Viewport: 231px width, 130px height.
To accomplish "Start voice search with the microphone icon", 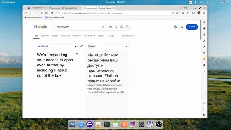I will click(116, 27).
